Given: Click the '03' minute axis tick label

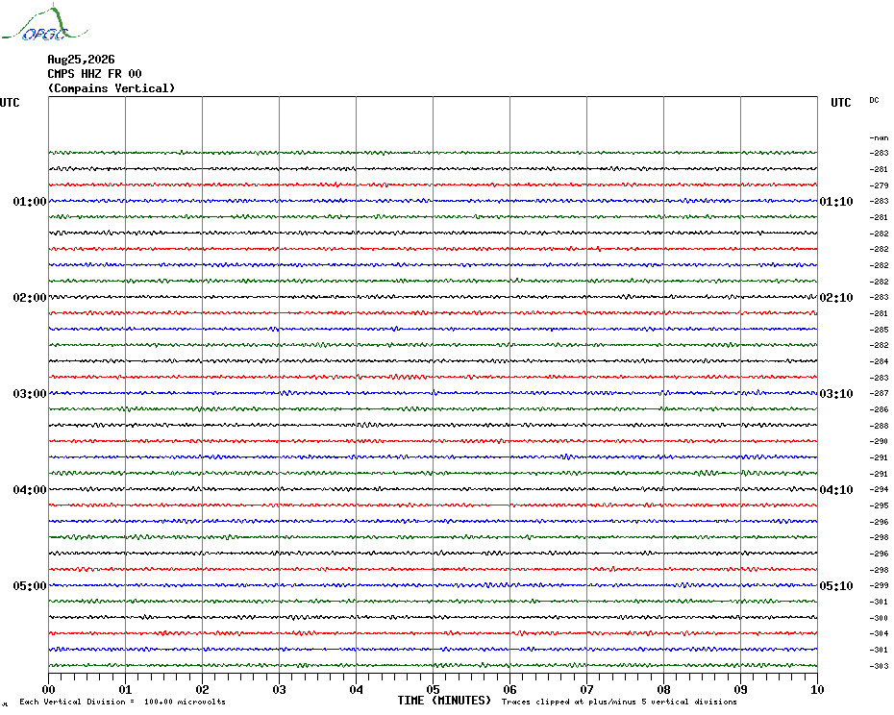Looking at the screenshot, I should [x=280, y=689].
